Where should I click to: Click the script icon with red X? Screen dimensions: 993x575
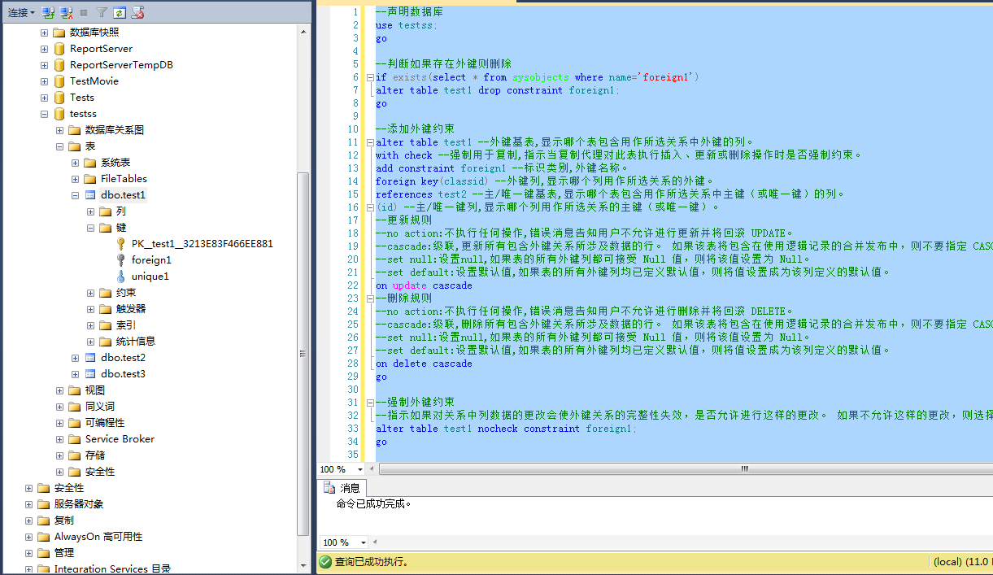point(138,12)
